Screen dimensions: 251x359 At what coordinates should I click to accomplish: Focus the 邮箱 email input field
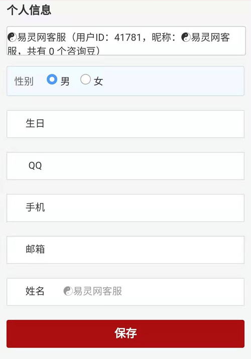click(x=125, y=250)
